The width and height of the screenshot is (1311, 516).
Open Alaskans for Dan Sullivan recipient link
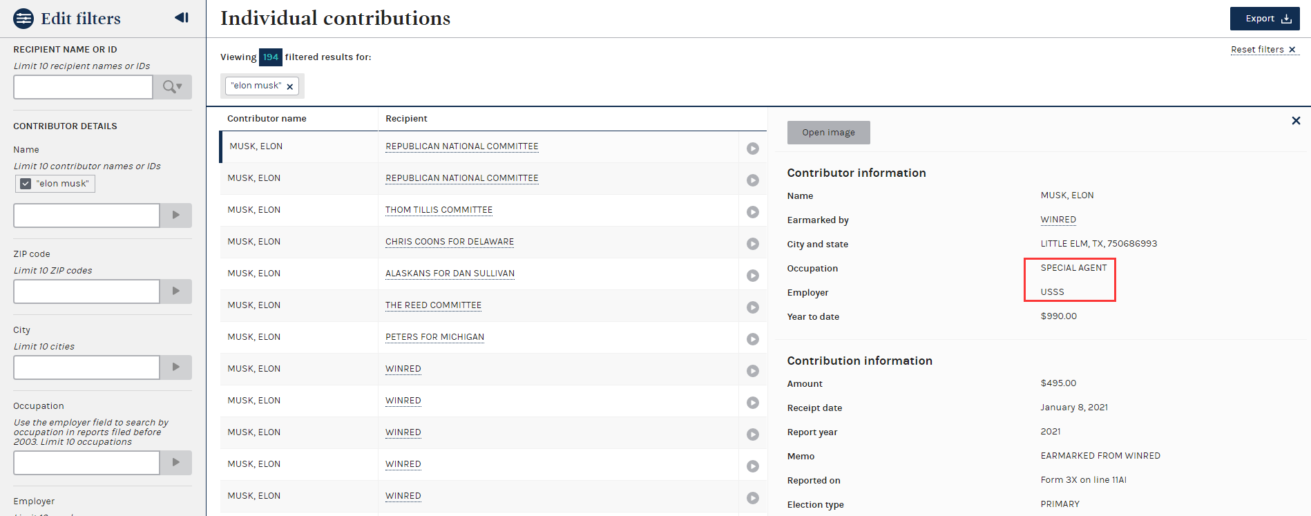click(450, 274)
